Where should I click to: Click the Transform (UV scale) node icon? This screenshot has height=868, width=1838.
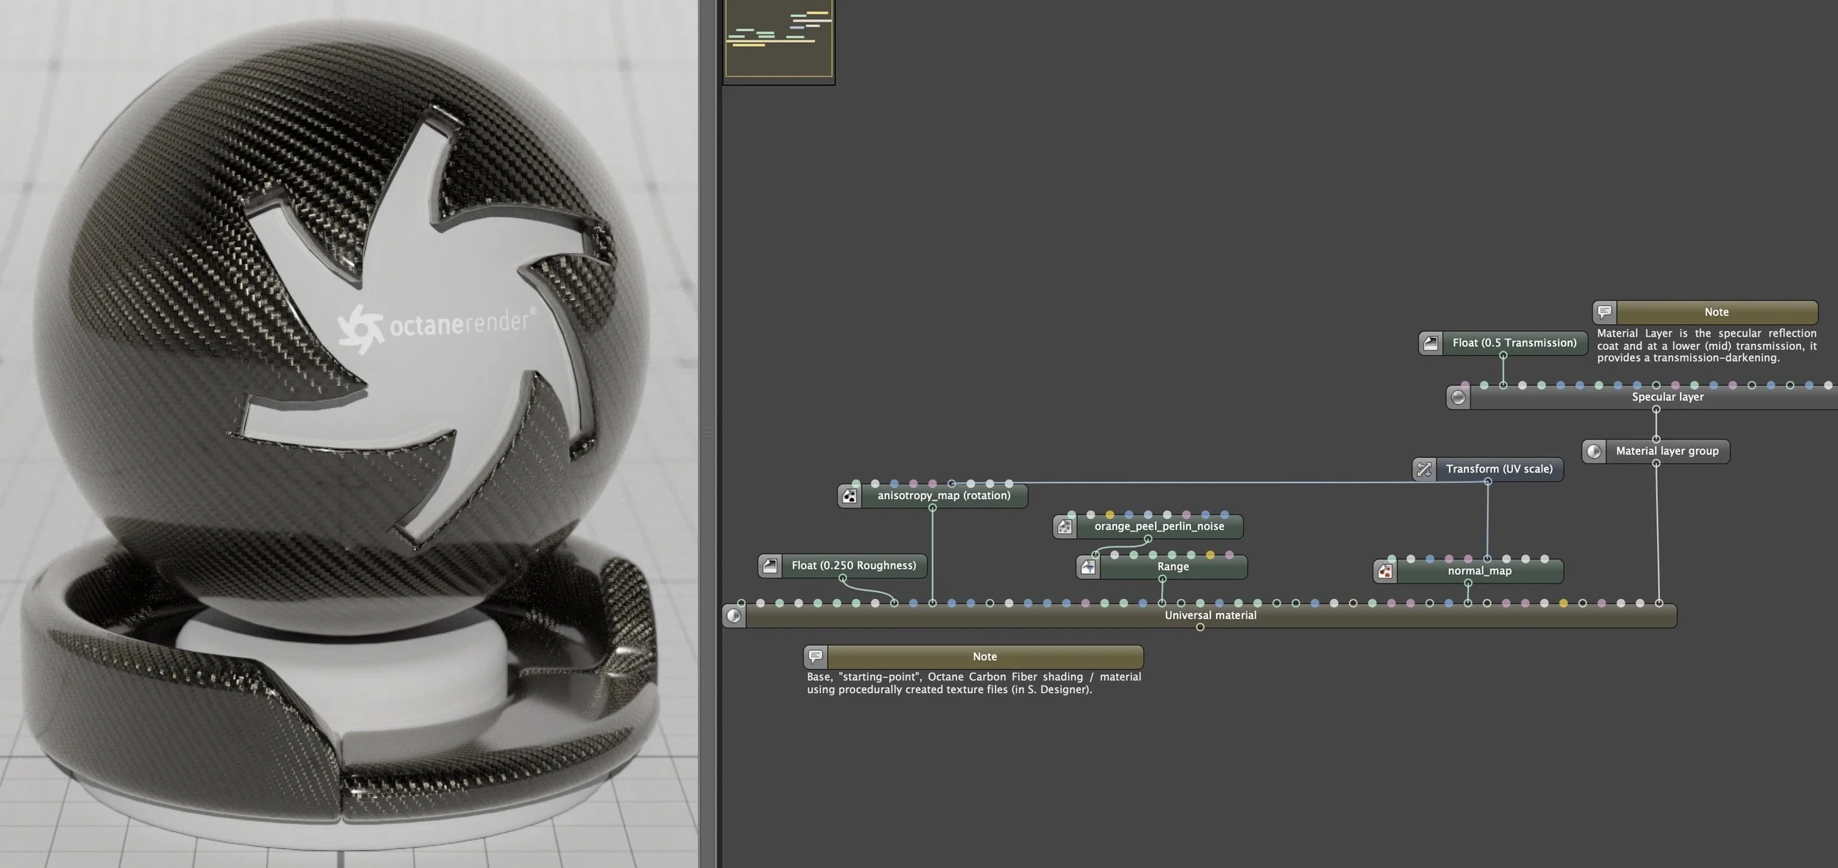coord(1424,469)
